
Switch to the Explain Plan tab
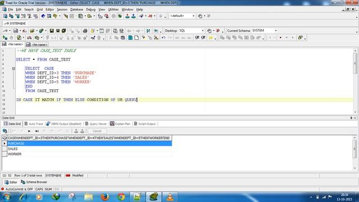click(x=120, y=123)
